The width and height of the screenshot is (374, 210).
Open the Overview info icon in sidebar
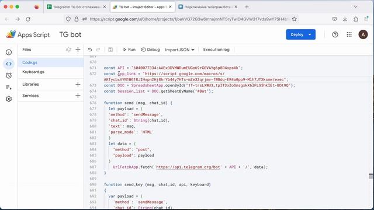pos(9,52)
